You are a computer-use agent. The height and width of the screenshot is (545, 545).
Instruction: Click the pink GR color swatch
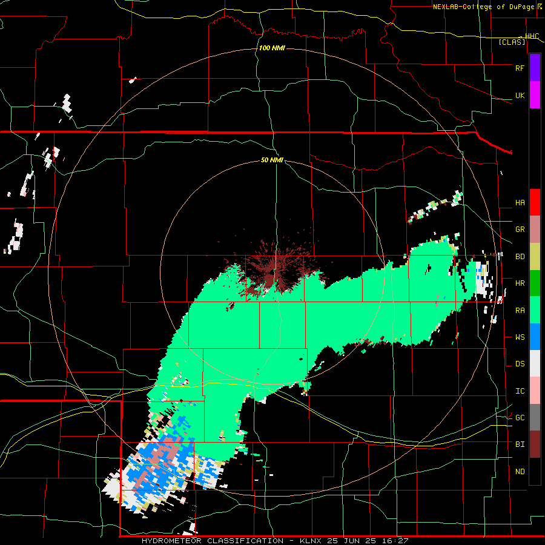pyautogui.click(x=535, y=230)
